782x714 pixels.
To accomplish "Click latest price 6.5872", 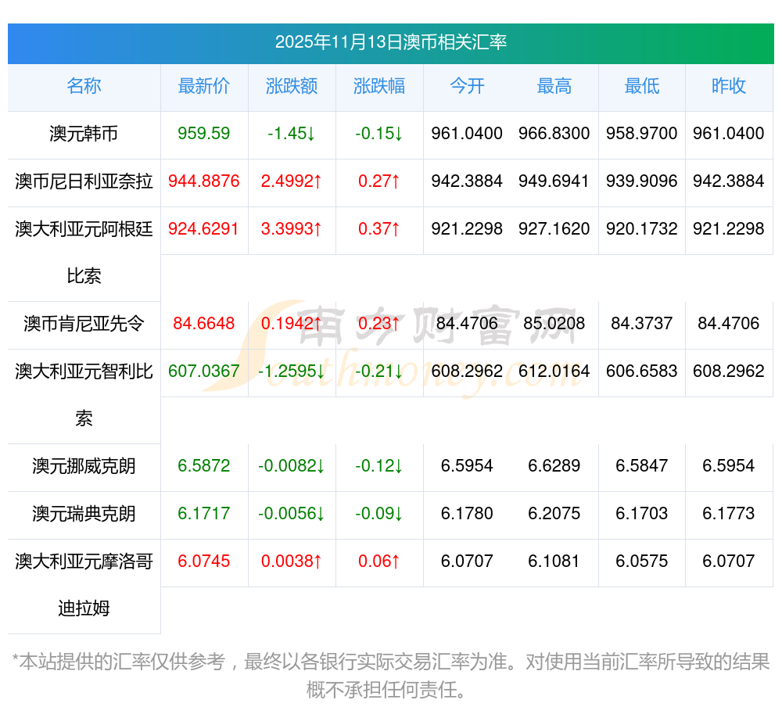I will point(204,465).
